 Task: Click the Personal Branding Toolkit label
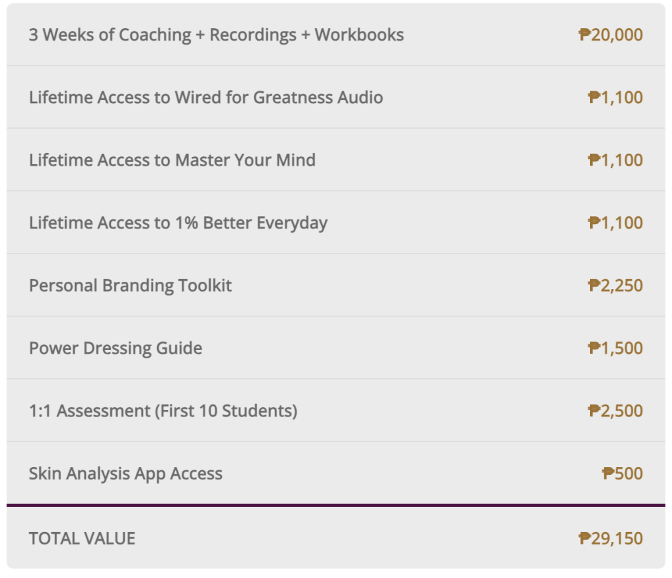point(130,286)
